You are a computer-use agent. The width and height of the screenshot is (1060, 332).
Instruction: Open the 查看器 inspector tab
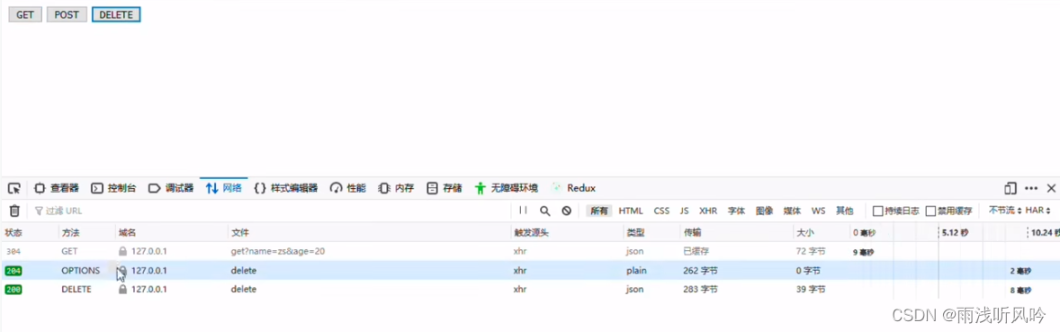click(x=57, y=188)
